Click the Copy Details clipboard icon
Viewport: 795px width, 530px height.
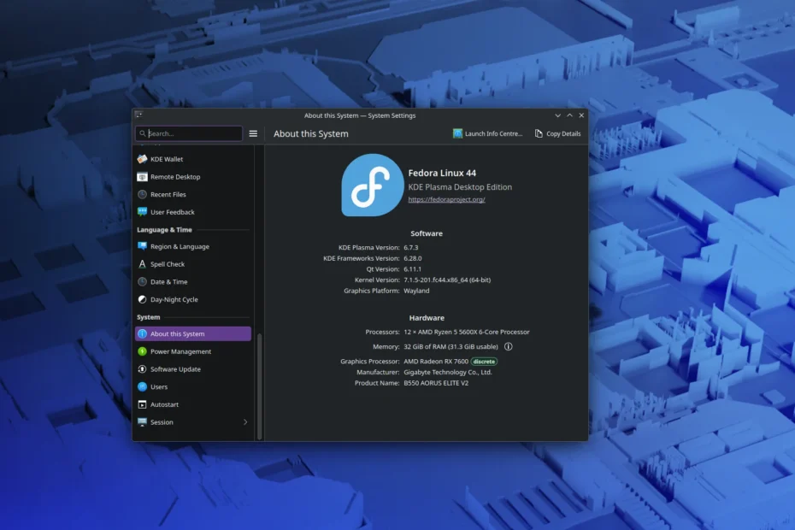pyautogui.click(x=539, y=133)
